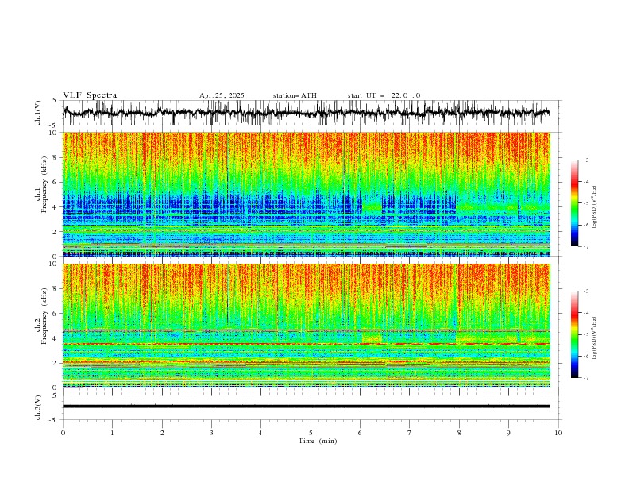Screen dimensions: 629x486
Task: Click the "ch.3(V)" waveform axis label
Action: click(38, 407)
